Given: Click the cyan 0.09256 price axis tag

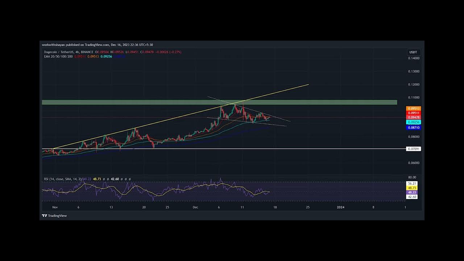Looking at the screenshot, I should click(414, 122).
